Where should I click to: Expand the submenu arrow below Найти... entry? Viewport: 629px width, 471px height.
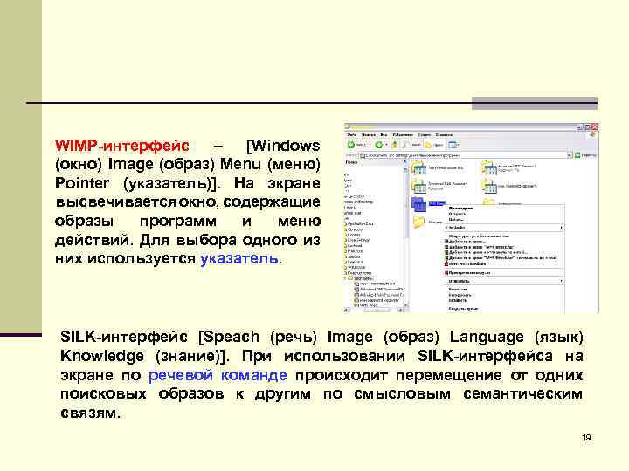coord(561,227)
